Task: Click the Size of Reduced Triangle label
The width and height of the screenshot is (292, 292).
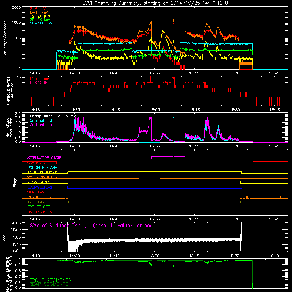Action: pyautogui.click(x=92, y=226)
